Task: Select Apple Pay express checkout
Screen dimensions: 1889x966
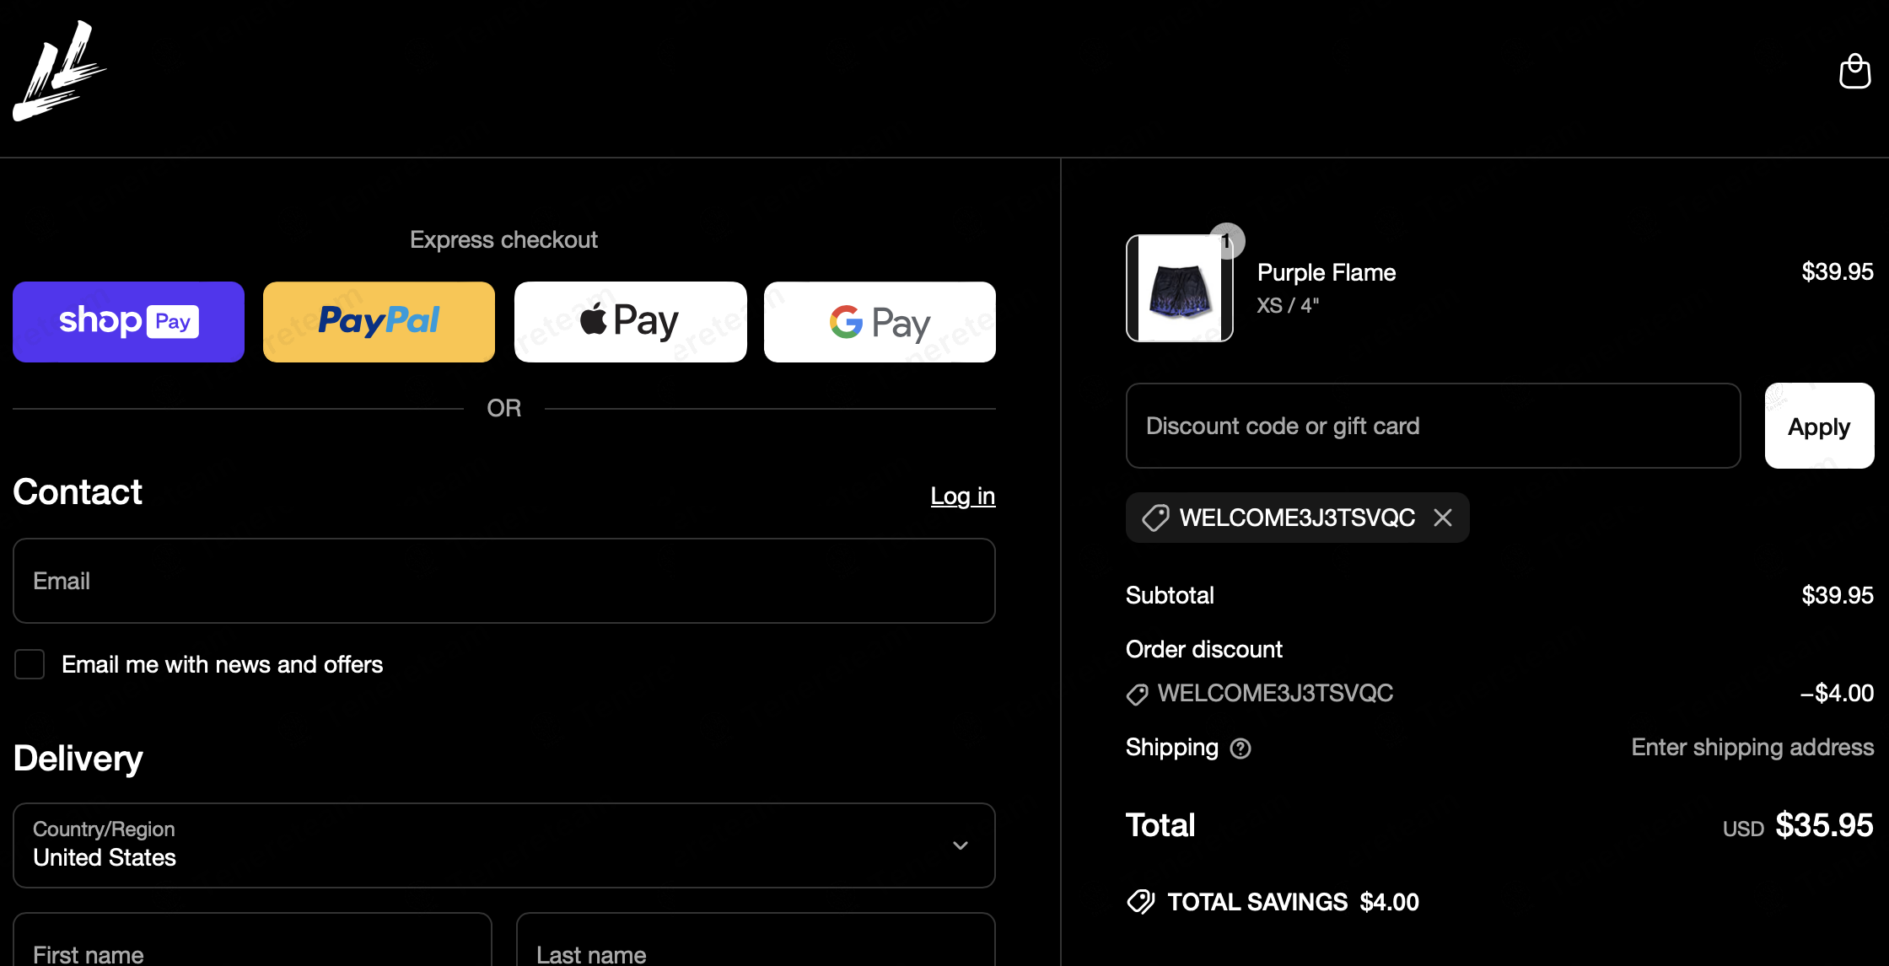Action: (x=630, y=322)
